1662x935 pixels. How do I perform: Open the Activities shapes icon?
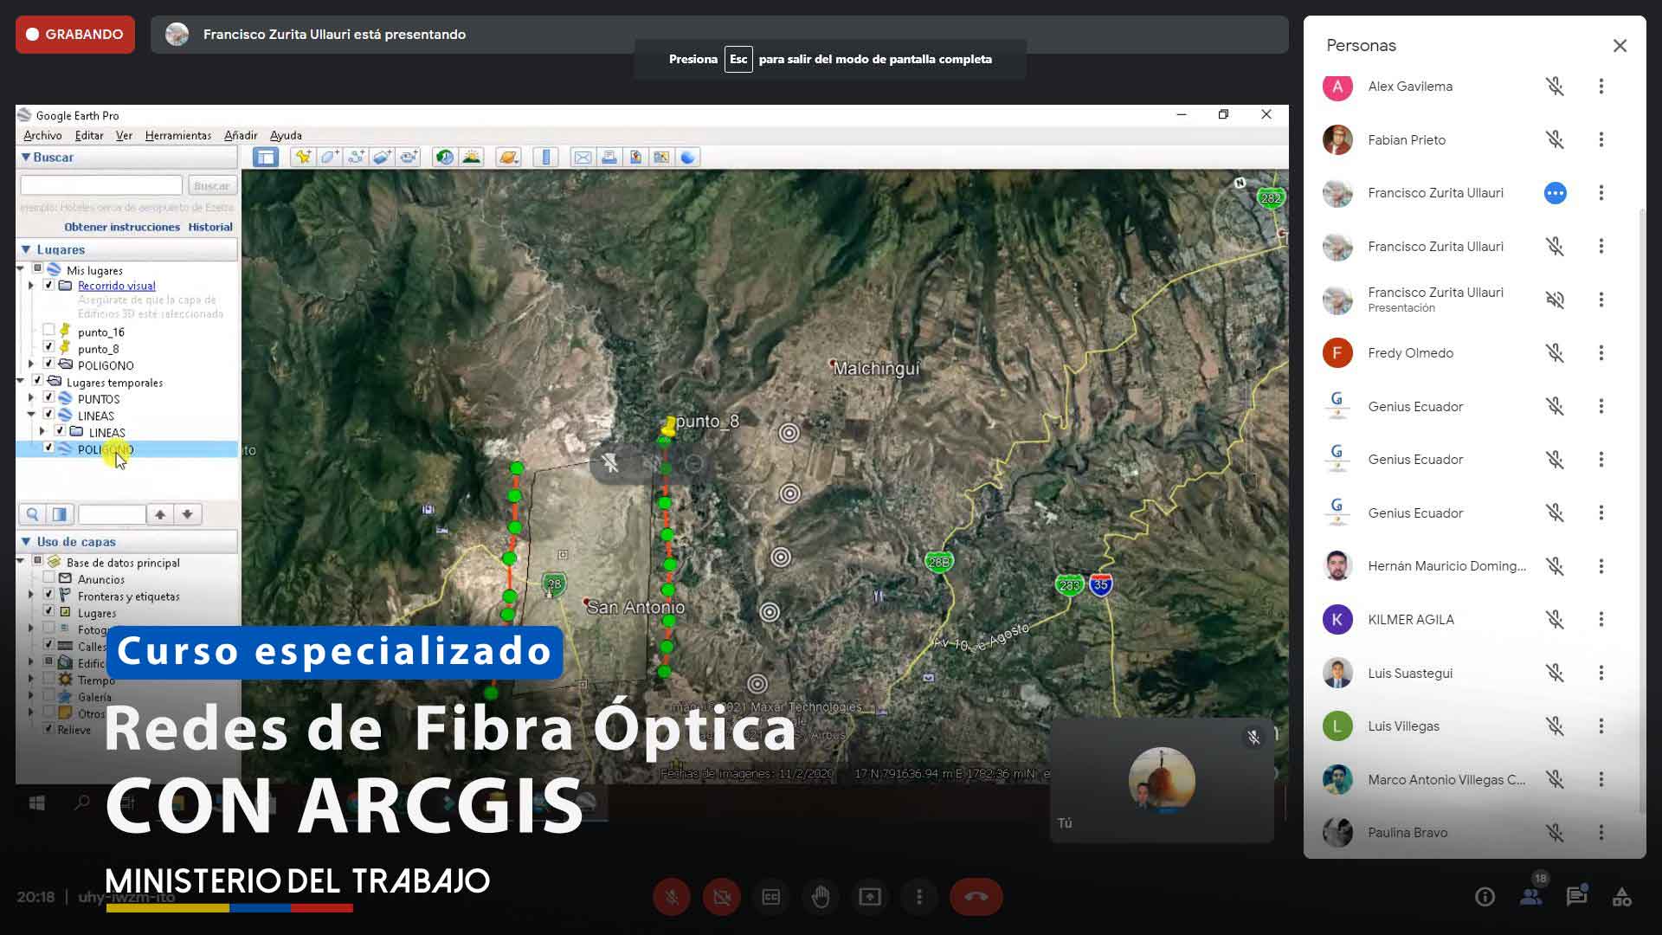1622,897
